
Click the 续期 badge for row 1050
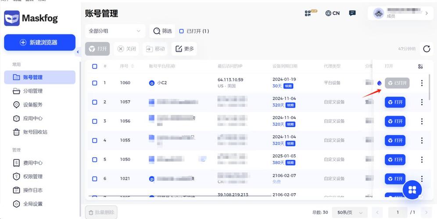coord(290,163)
